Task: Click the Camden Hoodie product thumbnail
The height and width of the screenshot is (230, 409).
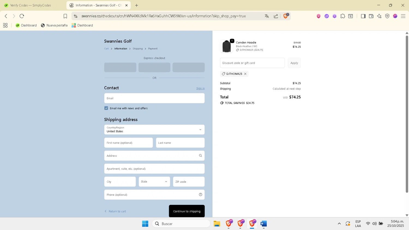Action: (227, 46)
